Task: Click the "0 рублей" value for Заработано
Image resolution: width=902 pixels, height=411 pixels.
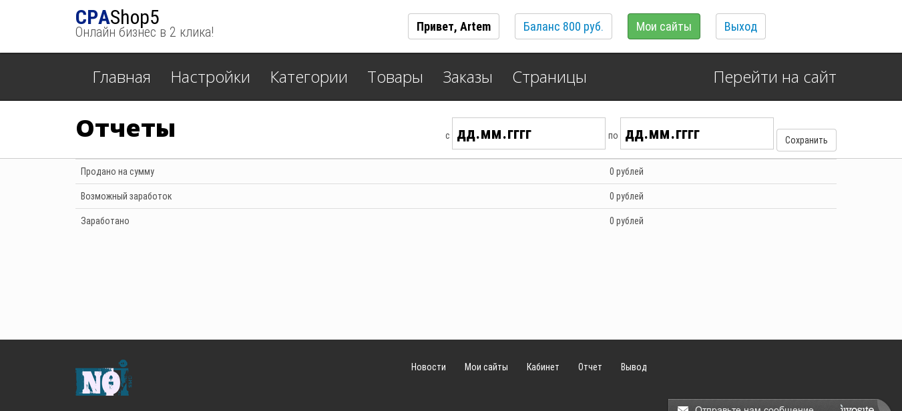Action: (626, 221)
